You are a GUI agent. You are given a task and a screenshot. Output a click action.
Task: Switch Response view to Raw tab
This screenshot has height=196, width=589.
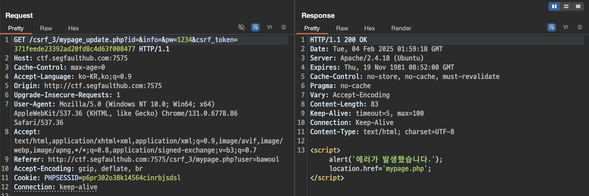[342, 28]
